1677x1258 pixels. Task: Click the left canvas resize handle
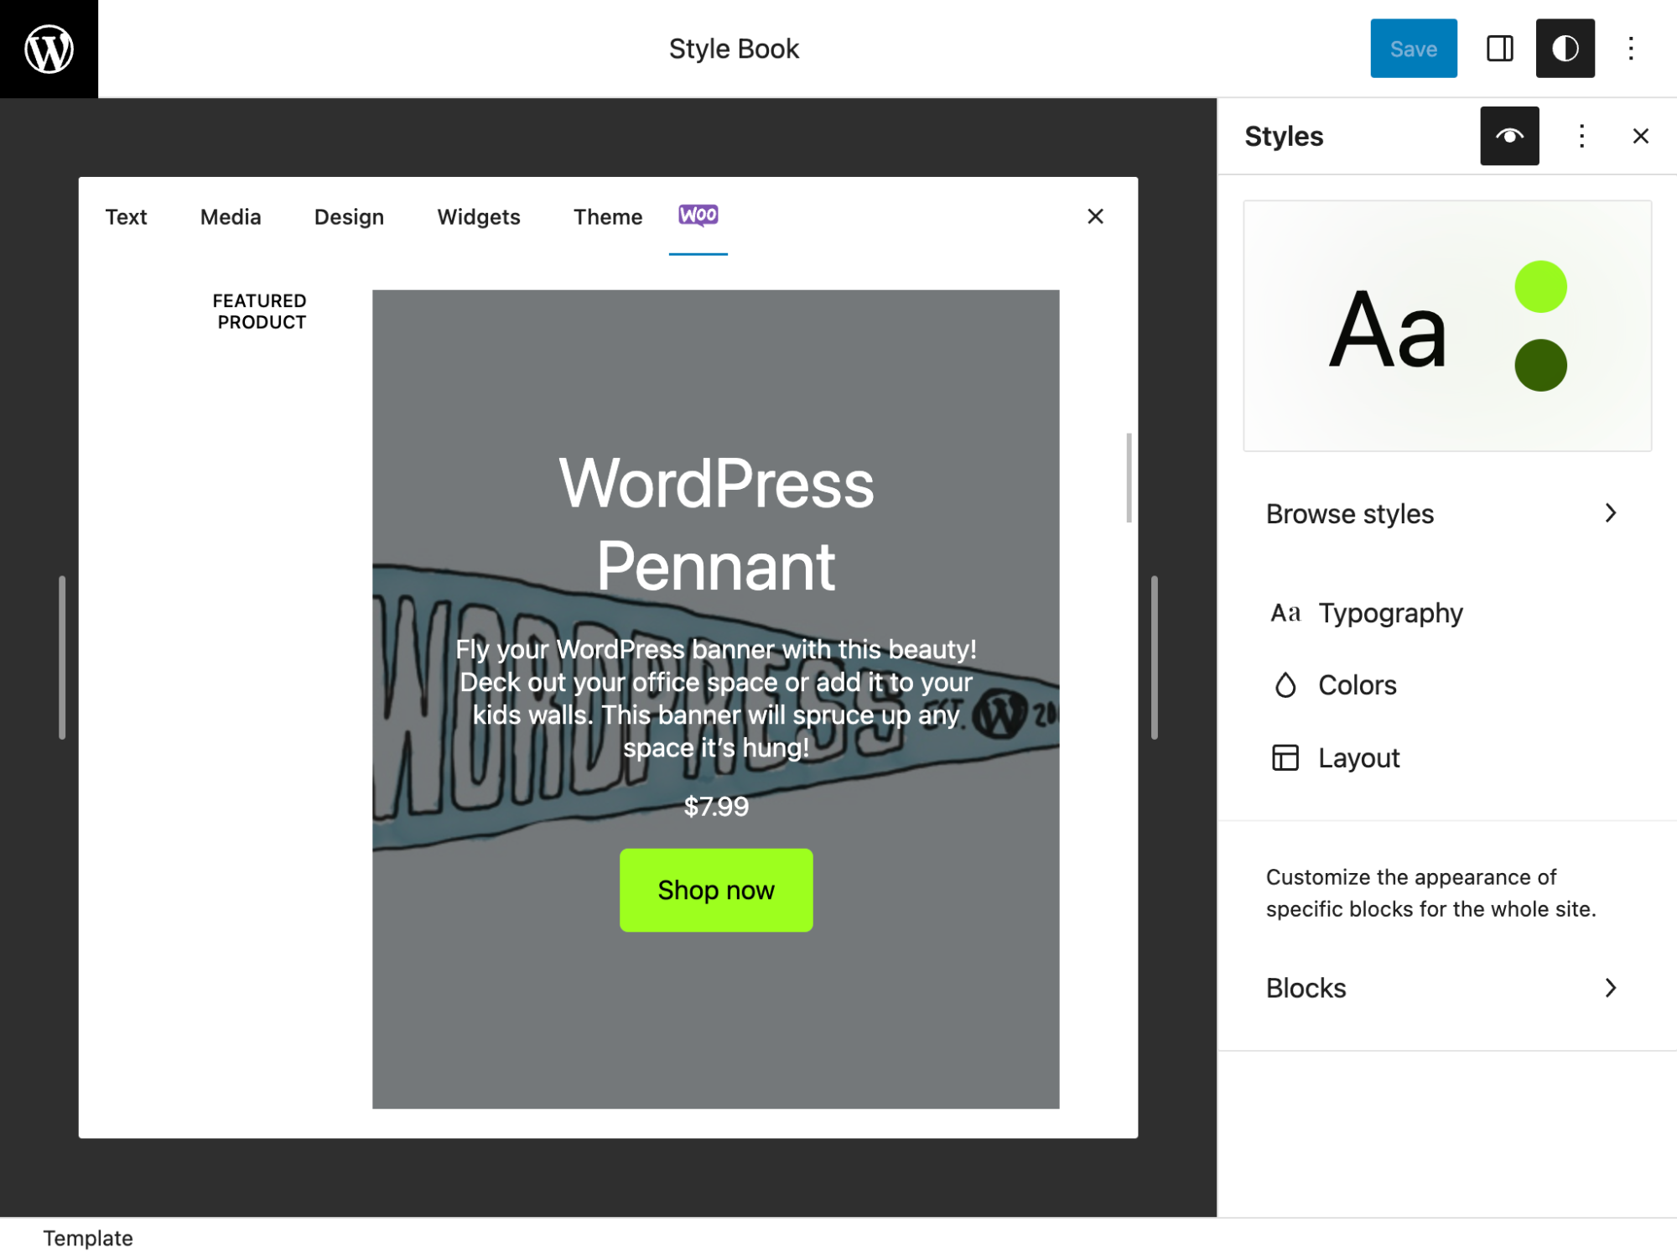click(62, 658)
